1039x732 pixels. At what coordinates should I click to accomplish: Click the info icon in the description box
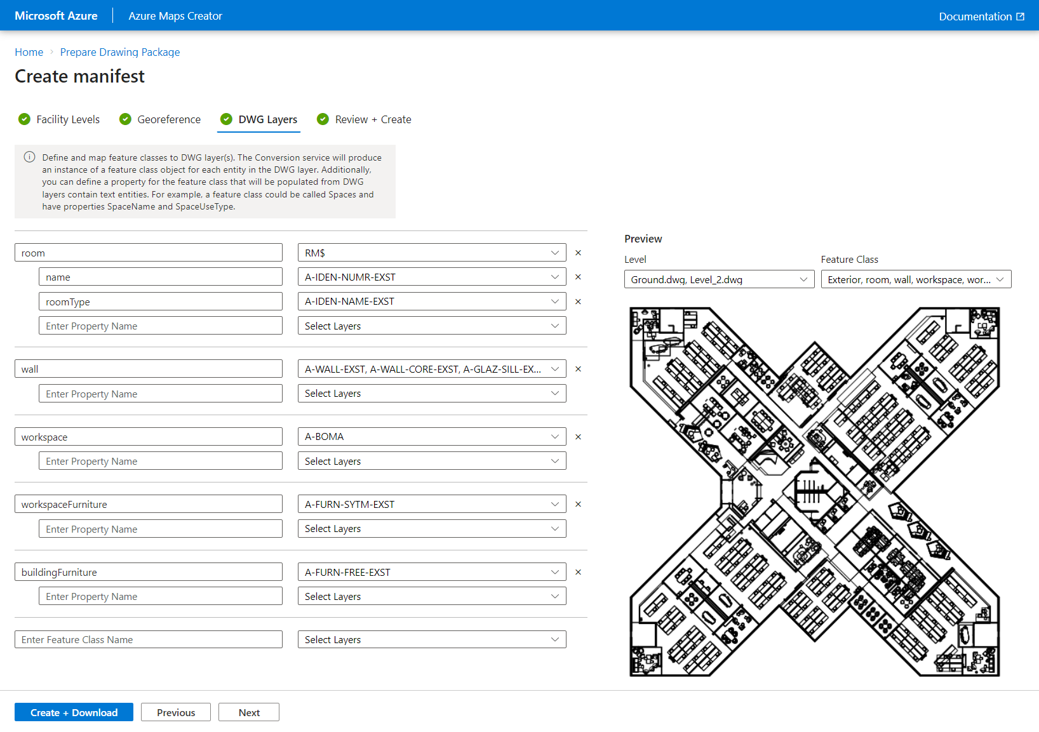click(x=29, y=157)
